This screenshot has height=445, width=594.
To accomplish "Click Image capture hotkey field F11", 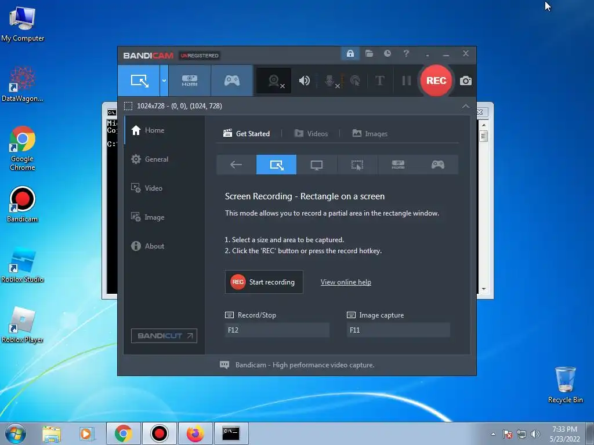I will 398,330.
